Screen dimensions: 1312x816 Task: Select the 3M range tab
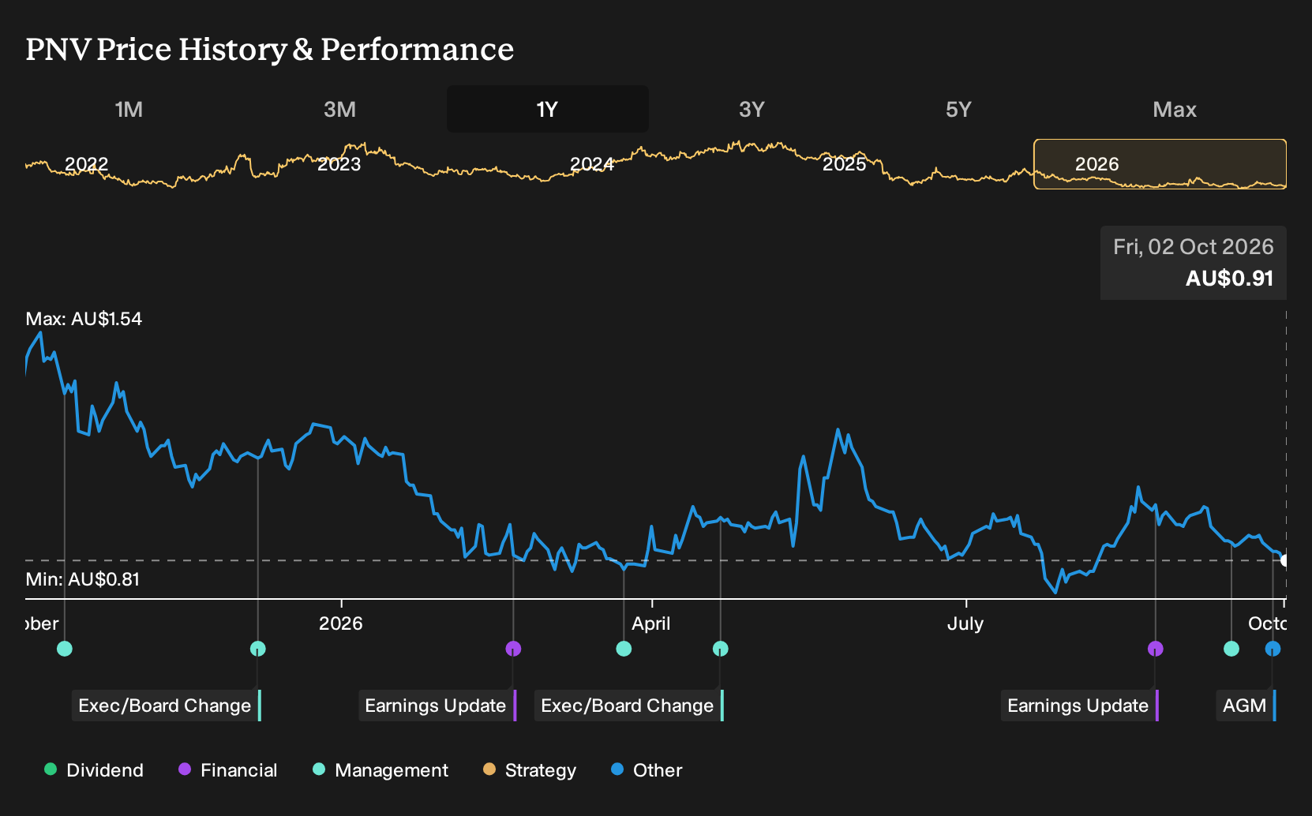(x=339, y=109)
